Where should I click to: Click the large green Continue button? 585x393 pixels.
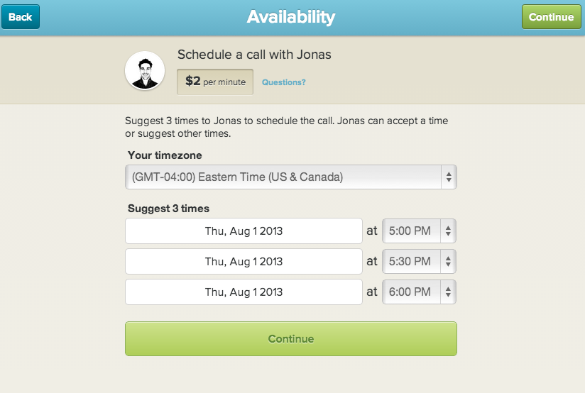pyautogui.click(x=291, y=338)
